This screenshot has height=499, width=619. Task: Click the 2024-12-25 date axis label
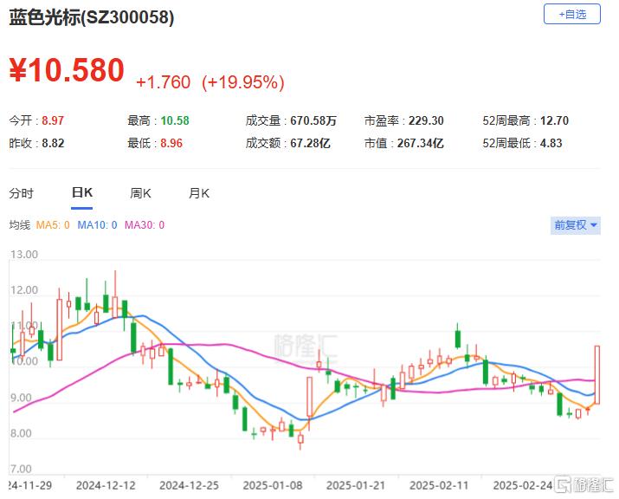pyautogui.click(x=189, y=485)
